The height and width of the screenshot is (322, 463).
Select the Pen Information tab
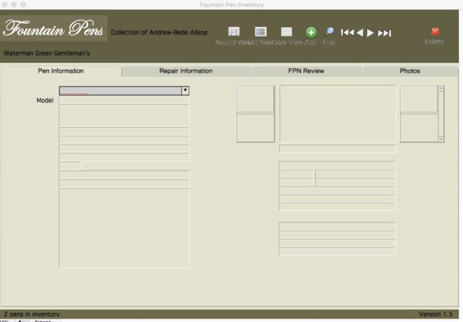pos(61,71)
